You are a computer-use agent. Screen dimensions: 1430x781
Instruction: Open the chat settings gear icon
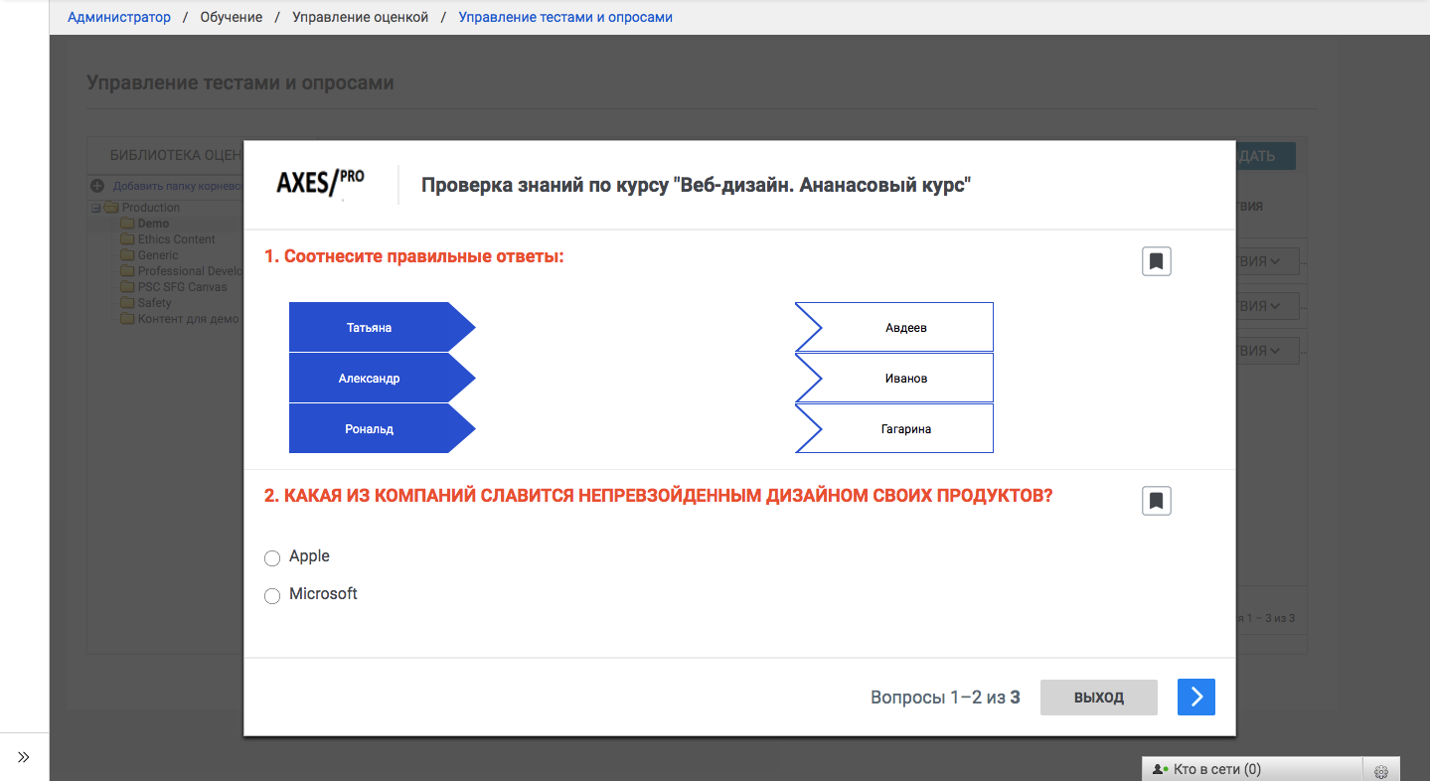click(1381, 770)
